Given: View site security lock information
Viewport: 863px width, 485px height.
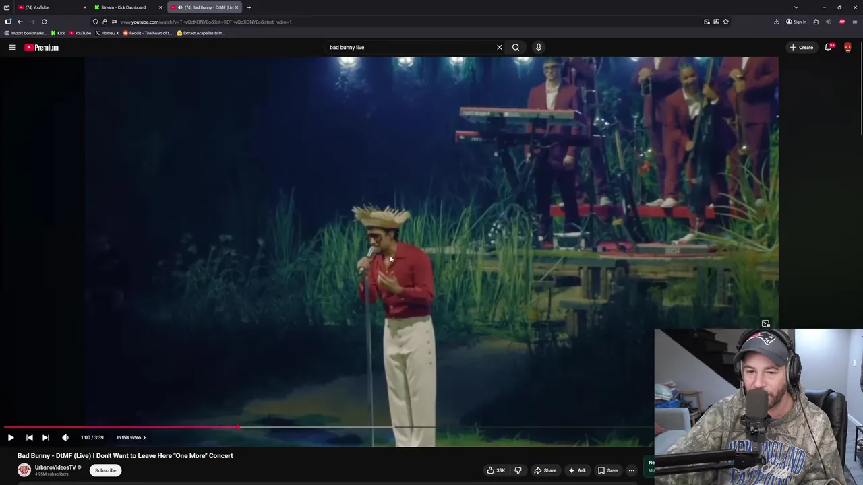Looking at the screenshot, I should tap(105, 22).
